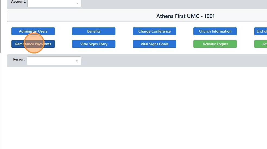Image resolution: width=267 pixels, height=149 pixels.
Task: Click the 'Athens First UMC - 1001' heading
Action: pyautogui.click(x=186, y=16)
